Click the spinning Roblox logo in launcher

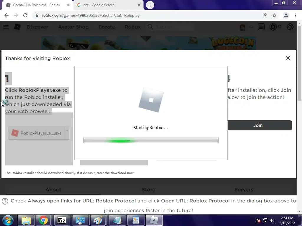click(x=151, y=100)
